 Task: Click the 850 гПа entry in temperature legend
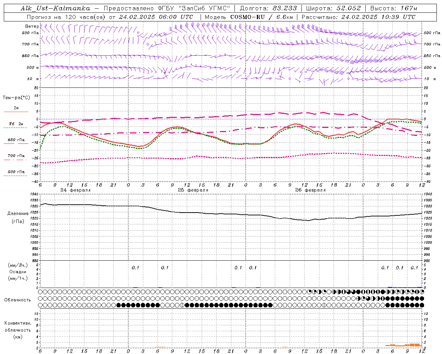(16, 140)
